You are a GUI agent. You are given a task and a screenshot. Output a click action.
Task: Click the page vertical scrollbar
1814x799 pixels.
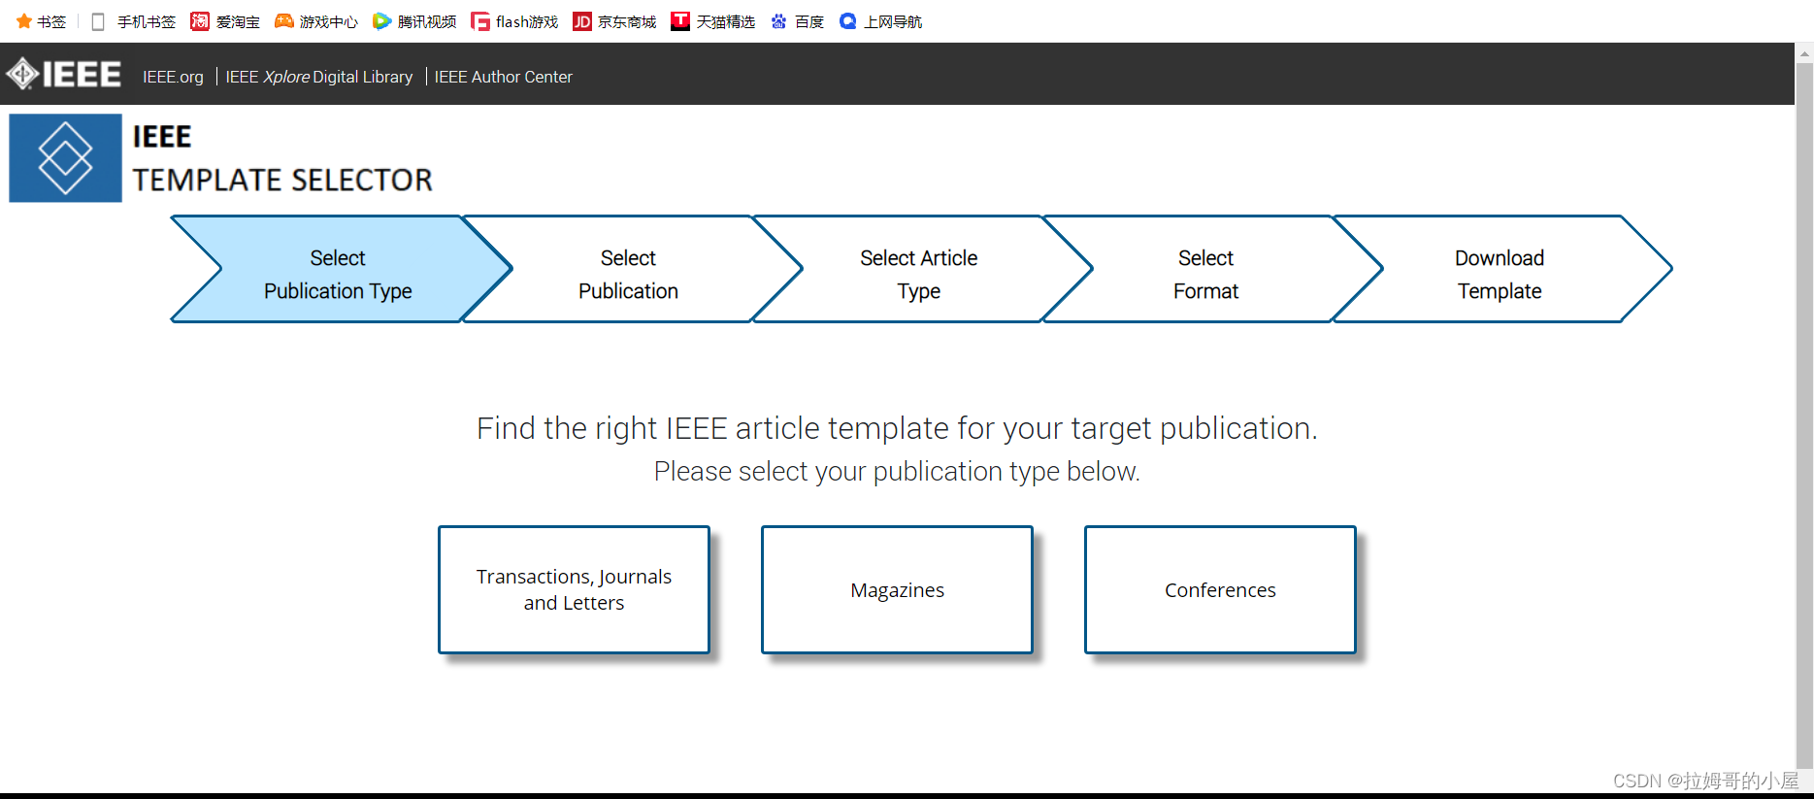click(x=1804, y=417)
